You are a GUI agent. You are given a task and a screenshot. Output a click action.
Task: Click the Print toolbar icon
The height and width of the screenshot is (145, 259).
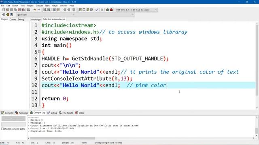28,10
